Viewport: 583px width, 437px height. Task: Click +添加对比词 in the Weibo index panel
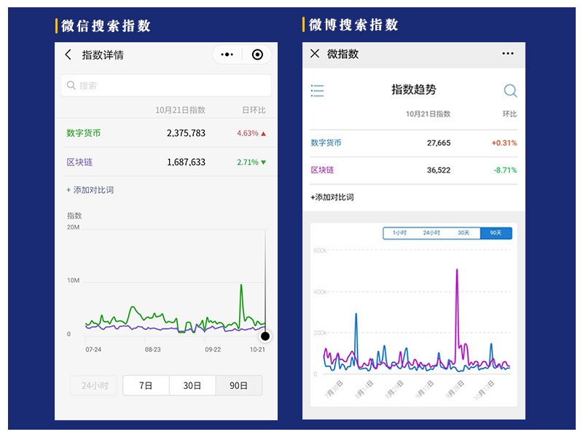coord(332,197)
